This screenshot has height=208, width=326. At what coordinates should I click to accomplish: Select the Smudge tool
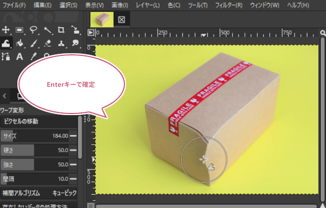pyautogui.click(x=75, y=43)
